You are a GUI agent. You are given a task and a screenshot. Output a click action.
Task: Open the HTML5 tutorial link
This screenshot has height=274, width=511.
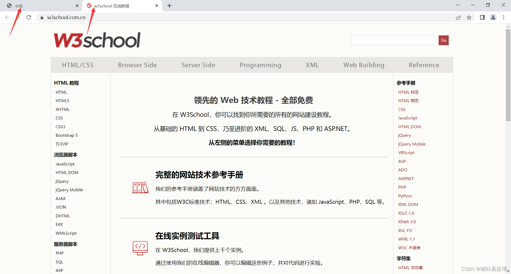coord(62,101)
